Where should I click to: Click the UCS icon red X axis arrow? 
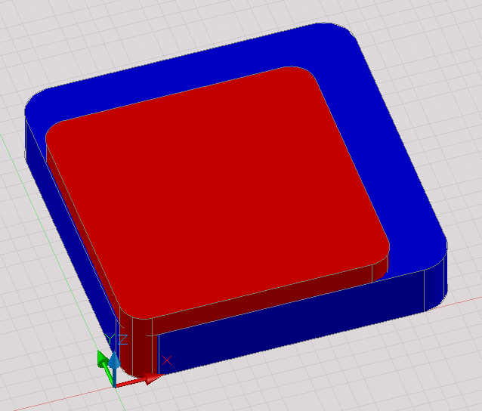coord(138,380)
